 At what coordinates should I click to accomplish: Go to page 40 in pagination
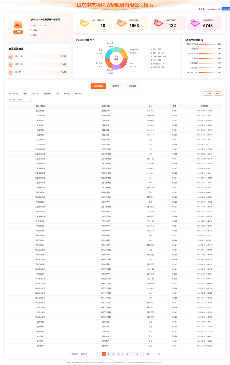(x=137, y=354)
